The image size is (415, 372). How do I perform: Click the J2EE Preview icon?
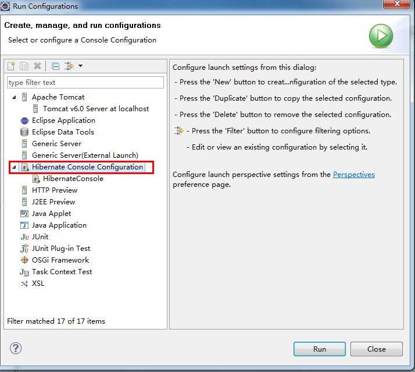pos(24,202)
